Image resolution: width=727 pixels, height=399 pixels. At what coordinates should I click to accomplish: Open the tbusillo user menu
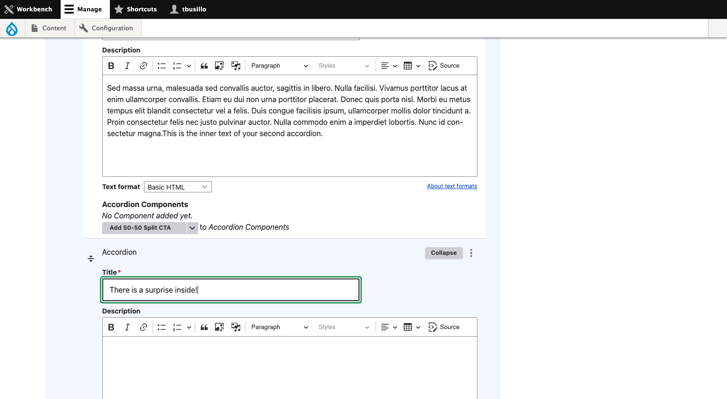click(188, 9)
